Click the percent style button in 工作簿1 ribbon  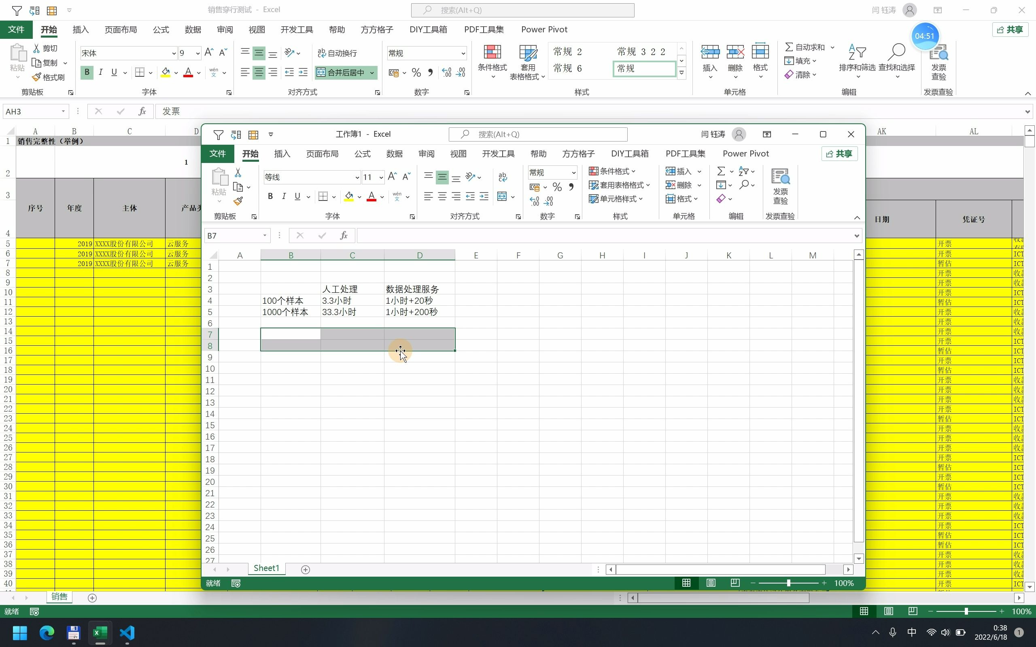point(557,187)
